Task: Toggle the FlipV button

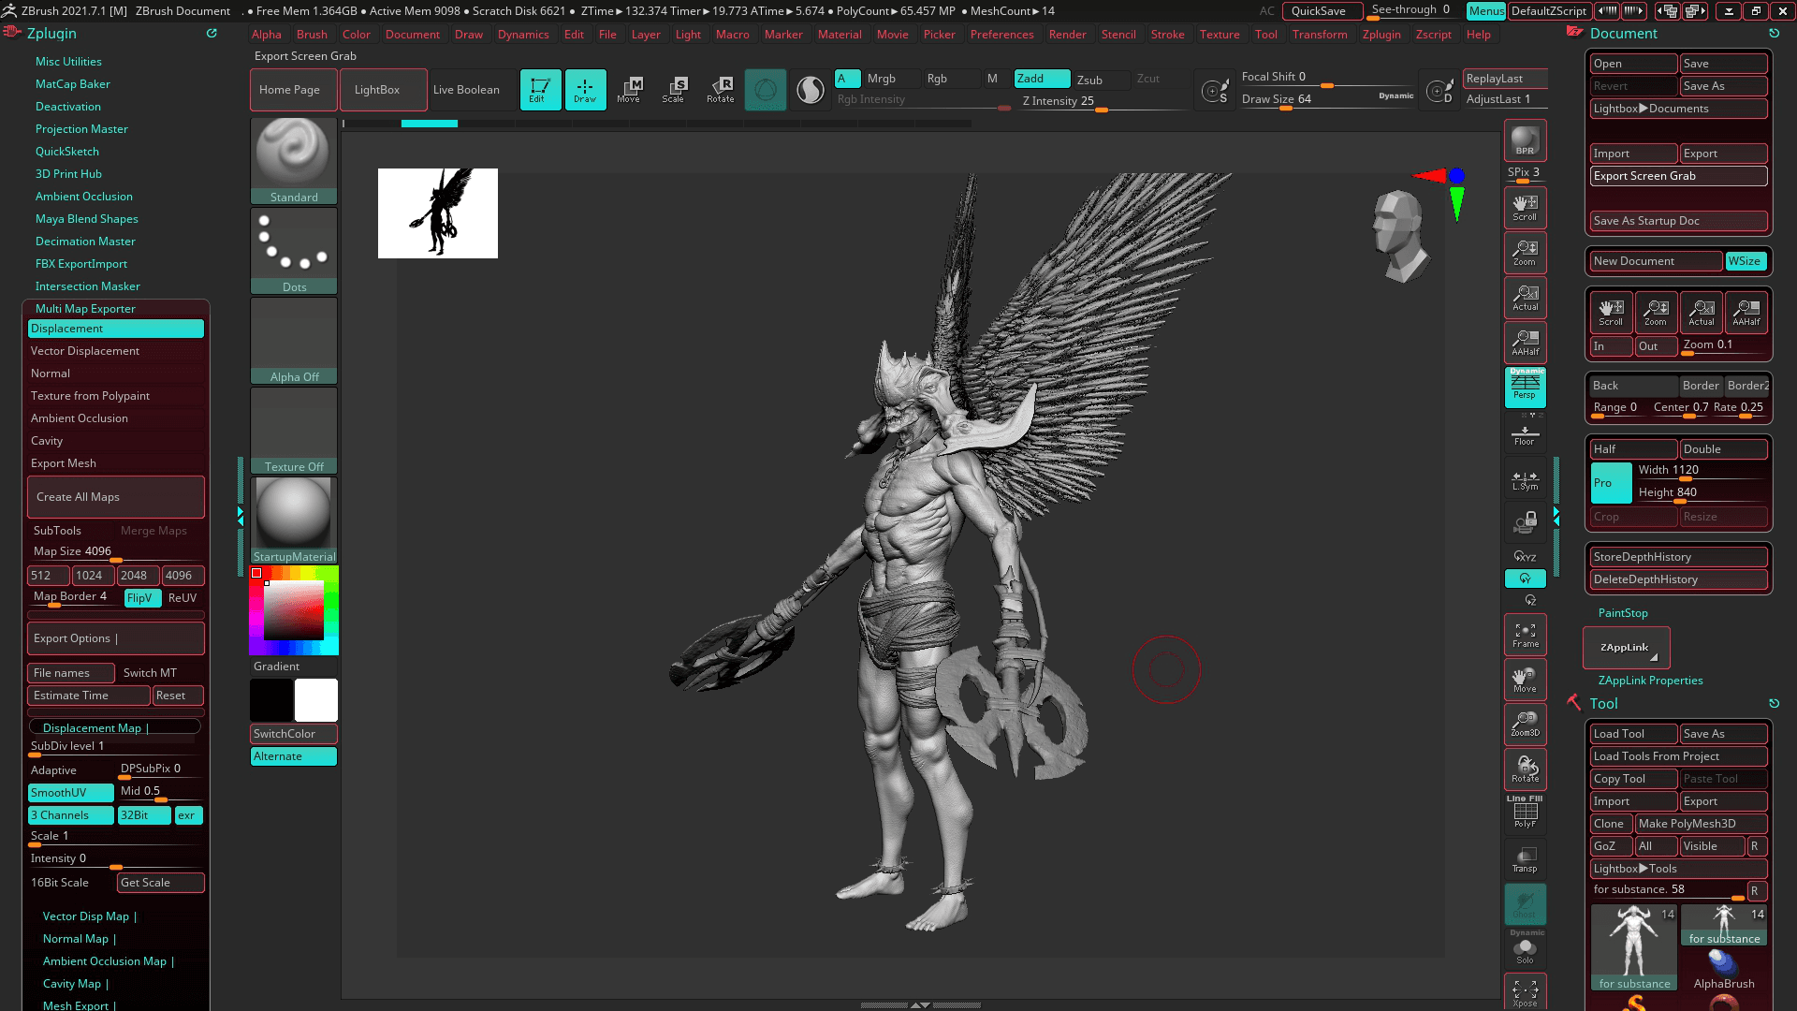Action: (142, 598)
